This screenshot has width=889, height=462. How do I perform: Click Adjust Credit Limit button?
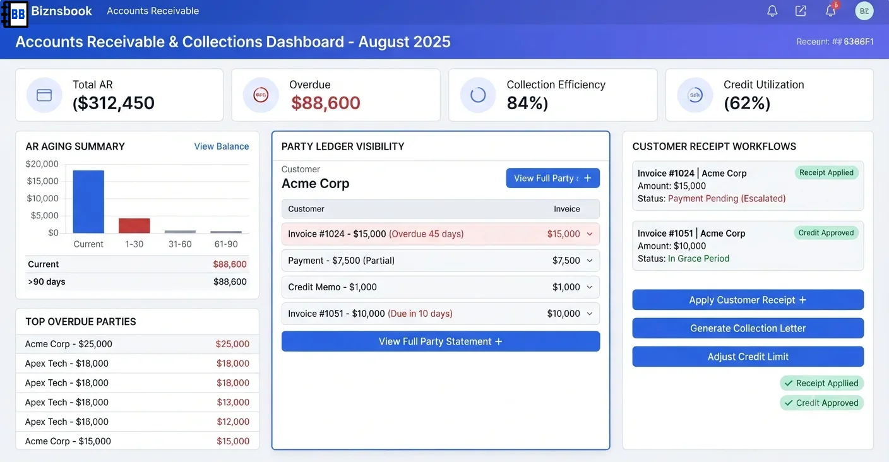coord(748,357)
